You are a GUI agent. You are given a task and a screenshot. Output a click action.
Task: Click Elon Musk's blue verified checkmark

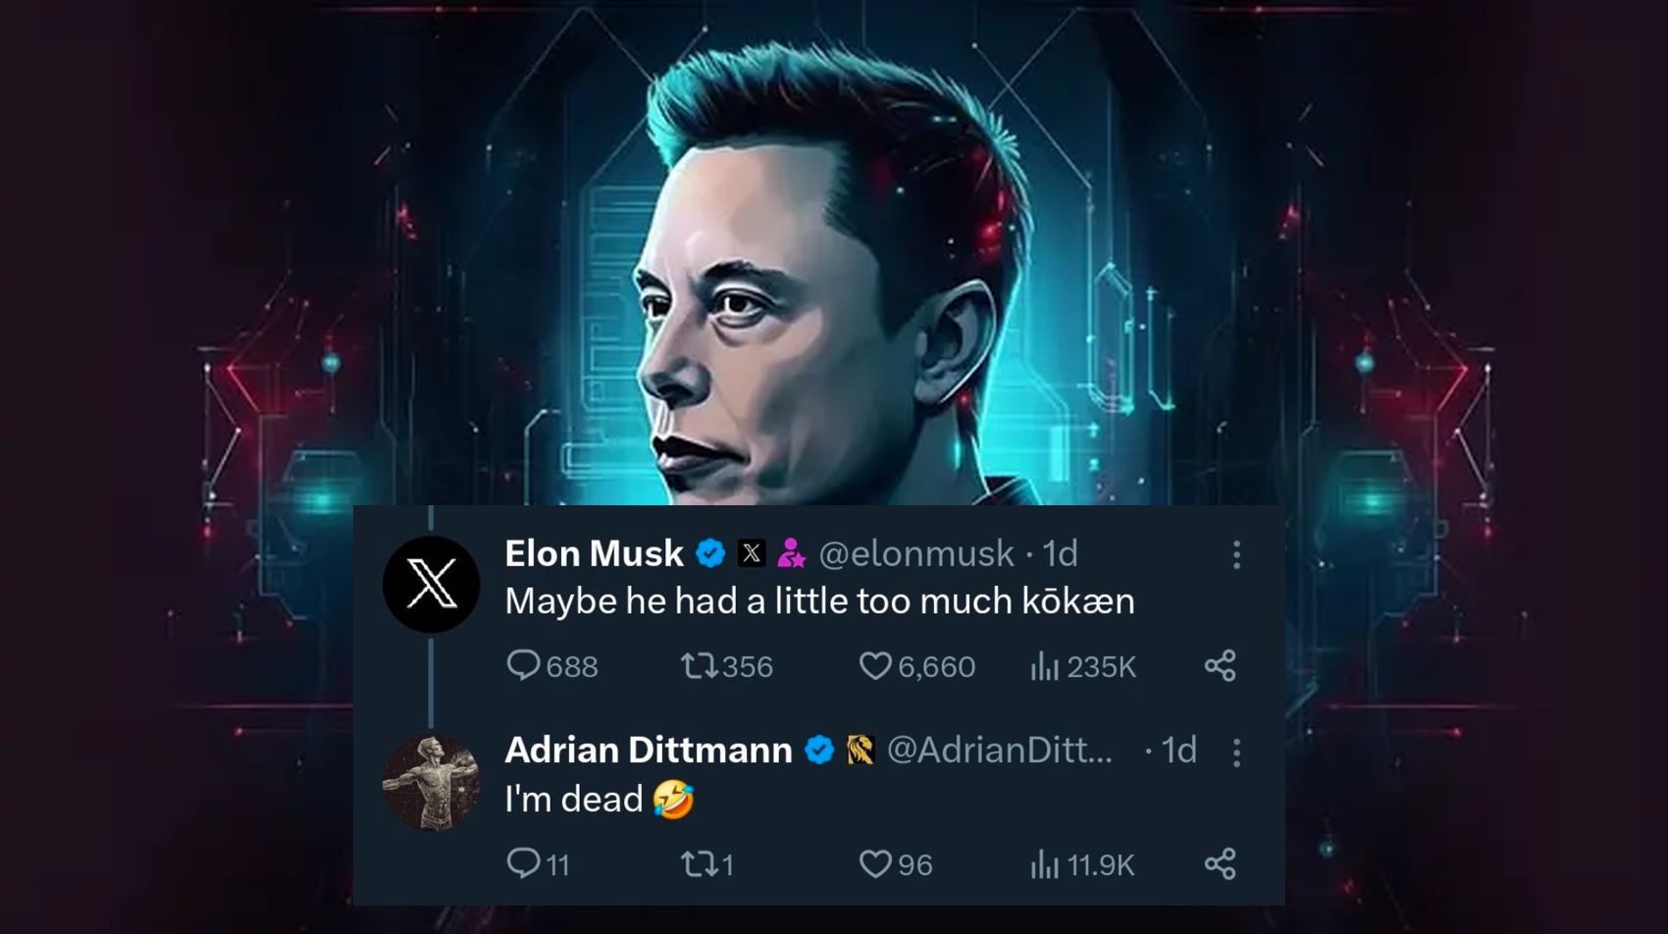click(708, 553)
